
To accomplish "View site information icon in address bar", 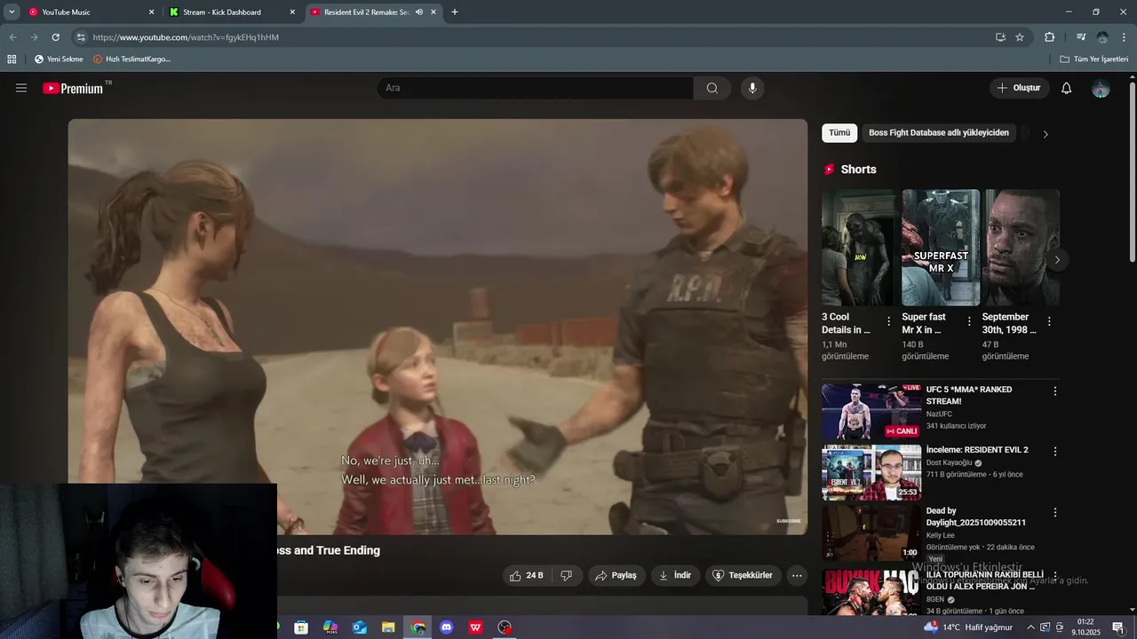I will click(81, 37).
